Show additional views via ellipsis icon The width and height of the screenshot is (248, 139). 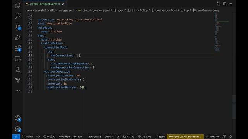pos(18,91)
